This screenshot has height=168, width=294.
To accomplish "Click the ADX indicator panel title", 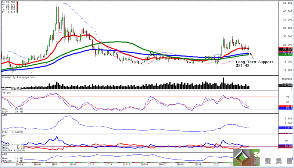I will (x=4, y=154).
